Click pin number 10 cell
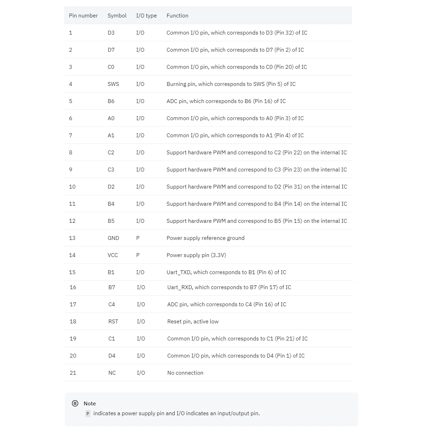Image resolution: width=433 pixels, height=433 pixels. (x=72, y=187)
